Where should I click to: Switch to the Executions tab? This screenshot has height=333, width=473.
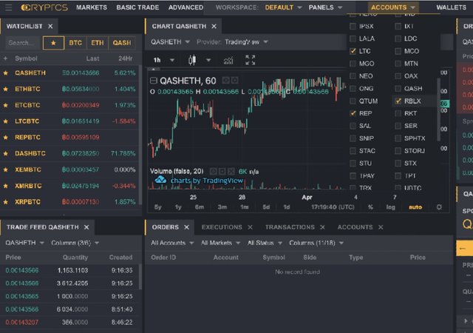click(222, 227)
